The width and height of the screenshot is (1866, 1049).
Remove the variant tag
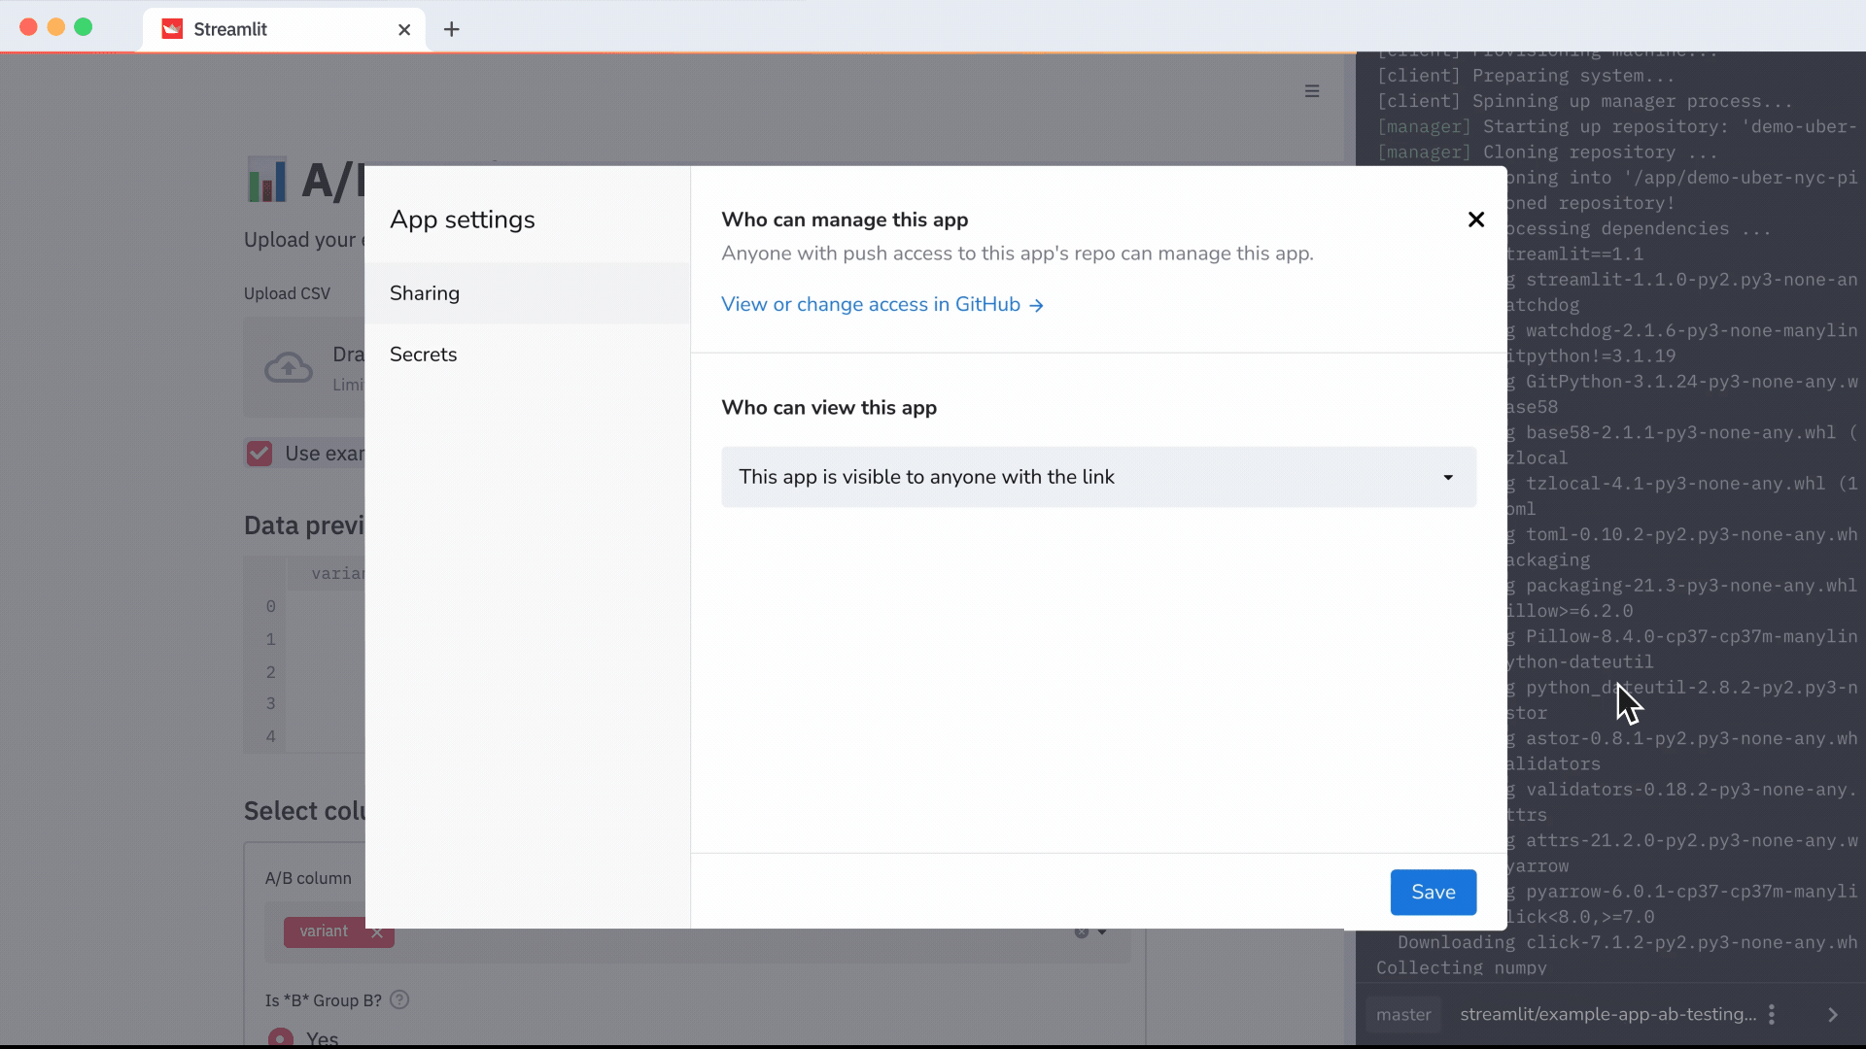point(375,931)
